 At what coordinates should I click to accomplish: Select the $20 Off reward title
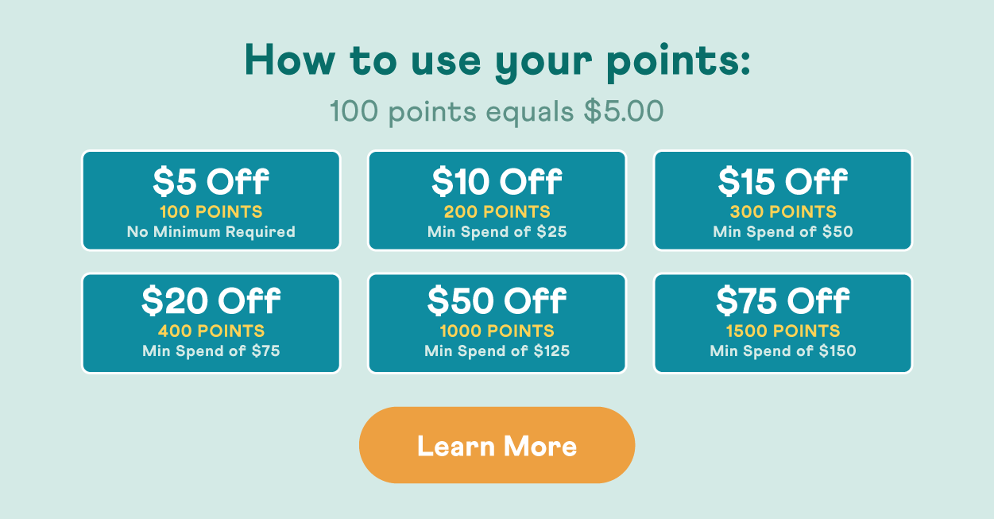tap(211, 301)
